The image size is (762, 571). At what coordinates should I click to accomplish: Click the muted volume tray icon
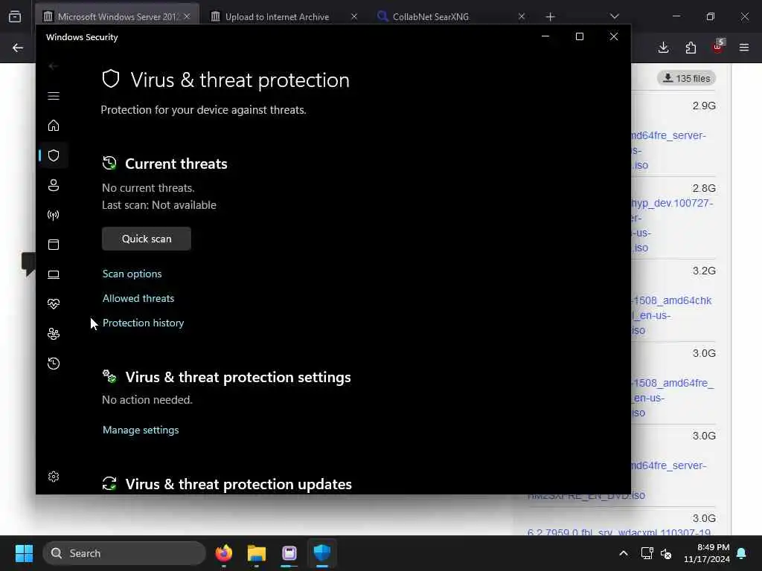pyautogui.click(x=666, y=553)
